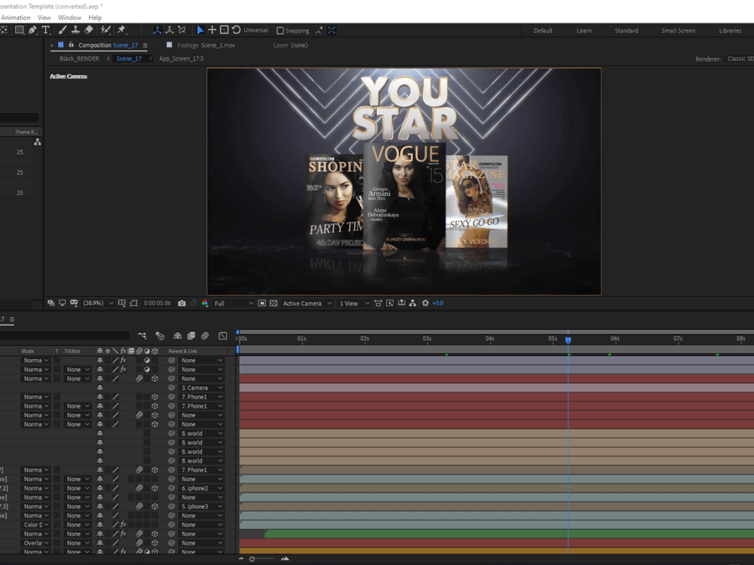Open the 3. Camera parent dropdown
This screenshot has width=754, height=565.
click(201, 388)
